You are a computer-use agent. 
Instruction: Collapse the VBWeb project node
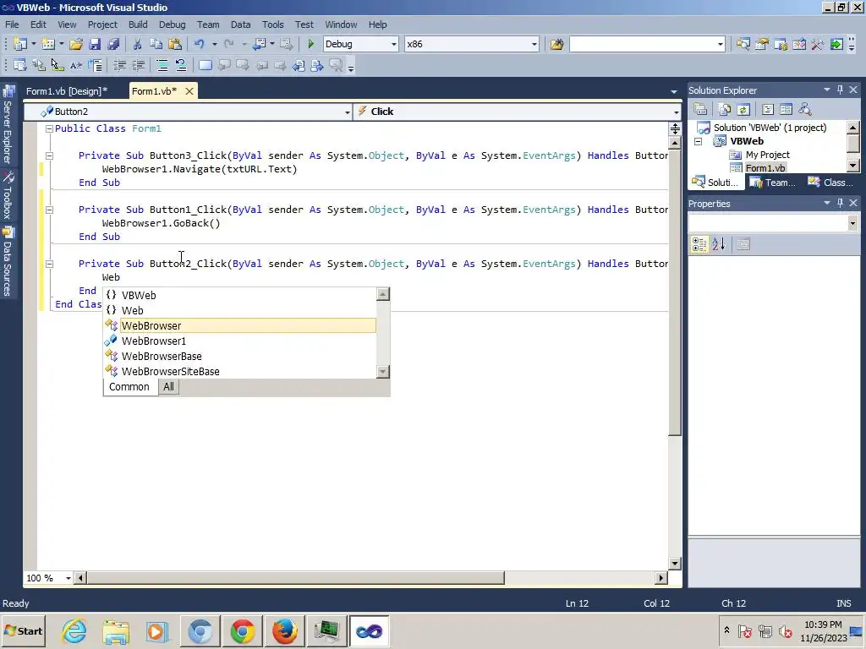[698, 141]
